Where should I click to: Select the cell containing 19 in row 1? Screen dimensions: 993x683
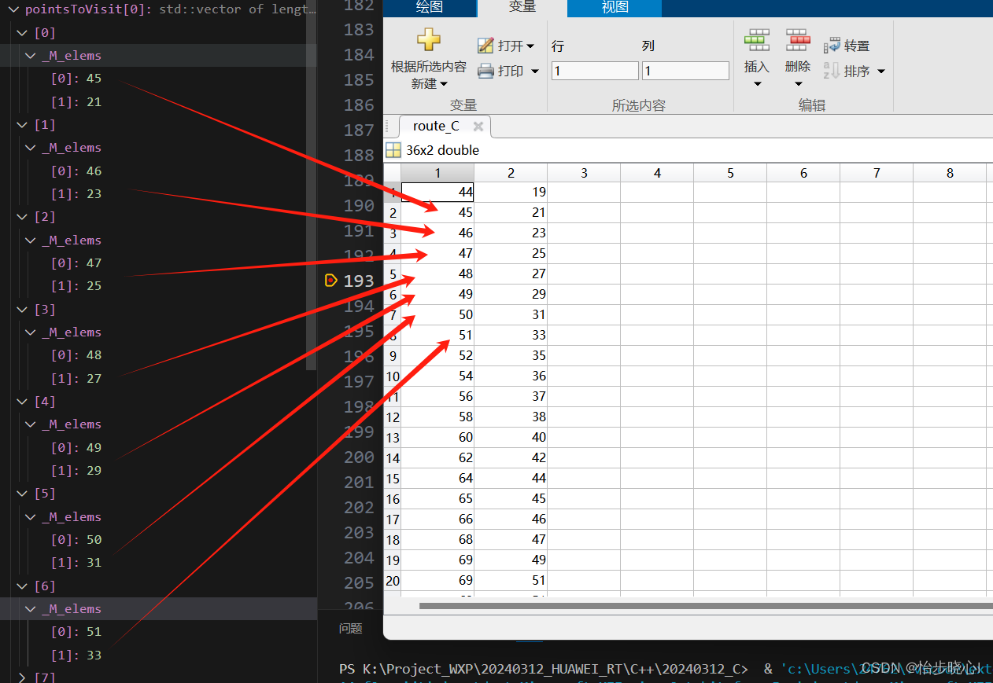[511, 192]
